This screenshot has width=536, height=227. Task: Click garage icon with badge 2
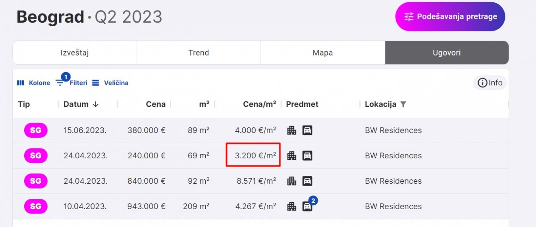pyautogui.click(x=307, y=206)
